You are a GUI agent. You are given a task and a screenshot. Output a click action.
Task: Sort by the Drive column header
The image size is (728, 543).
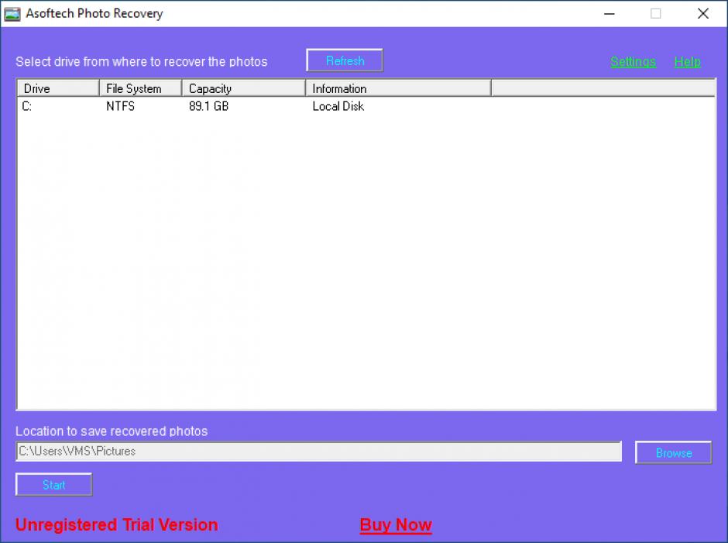pyautogui.click(x=58, y=88)
